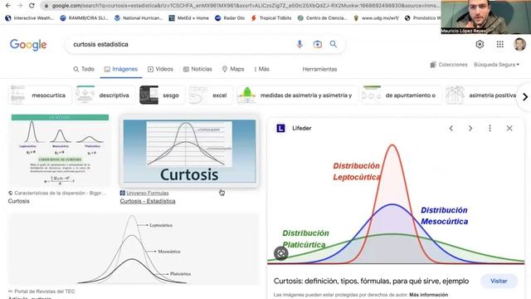Open the Portal de Revistas del TEC image

click(134, 249)
